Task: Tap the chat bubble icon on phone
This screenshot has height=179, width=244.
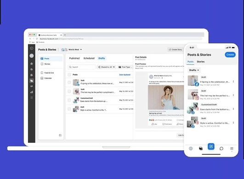Action: coord(221,148)
